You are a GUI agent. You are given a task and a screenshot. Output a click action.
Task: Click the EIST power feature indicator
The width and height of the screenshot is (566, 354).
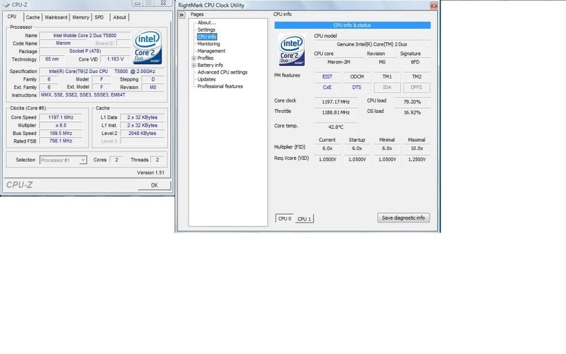coord(327,77)
